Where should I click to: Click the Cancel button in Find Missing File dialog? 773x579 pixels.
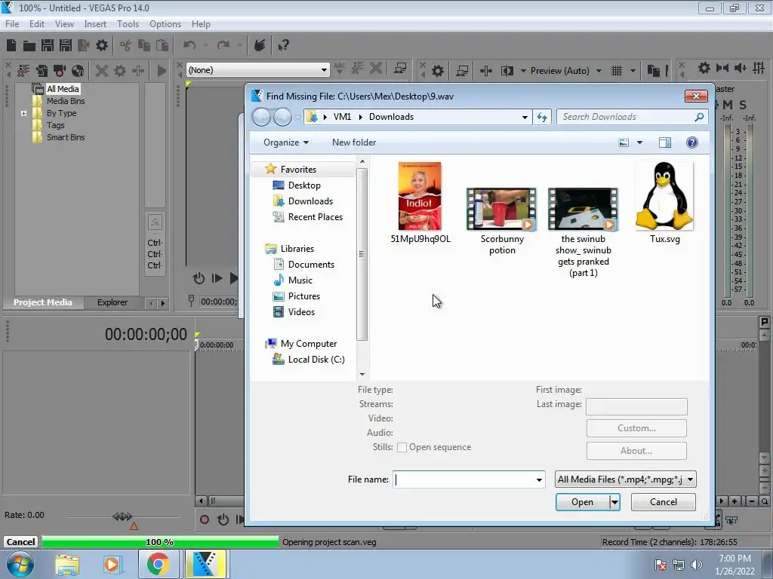(663, 502)
